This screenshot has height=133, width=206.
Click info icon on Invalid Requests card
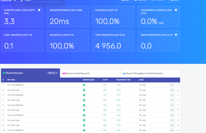coord(176,35)
